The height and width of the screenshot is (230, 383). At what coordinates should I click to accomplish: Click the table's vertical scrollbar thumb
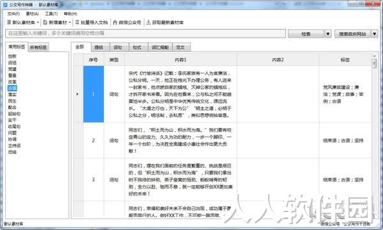(374, 63)
